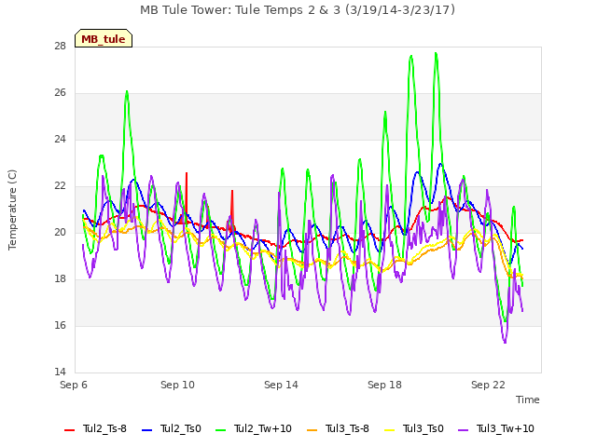Click the red spike near Sep 10

tap(187, 174)
